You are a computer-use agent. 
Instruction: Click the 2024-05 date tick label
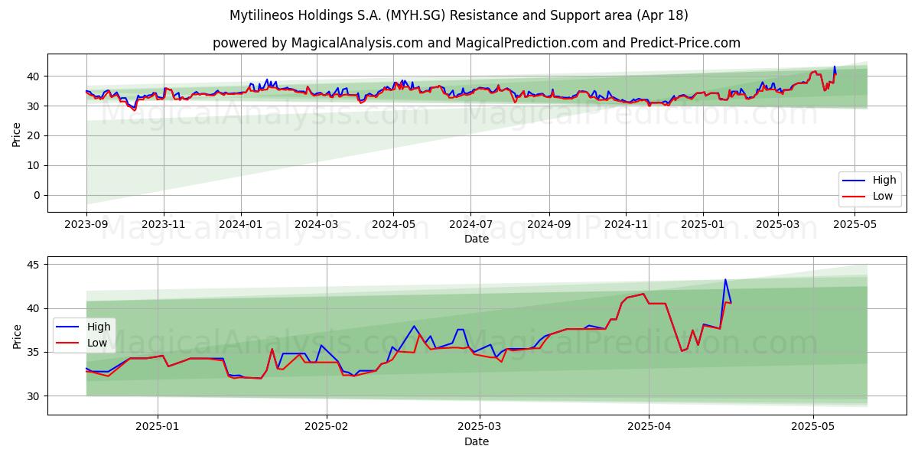coord(393,225)
